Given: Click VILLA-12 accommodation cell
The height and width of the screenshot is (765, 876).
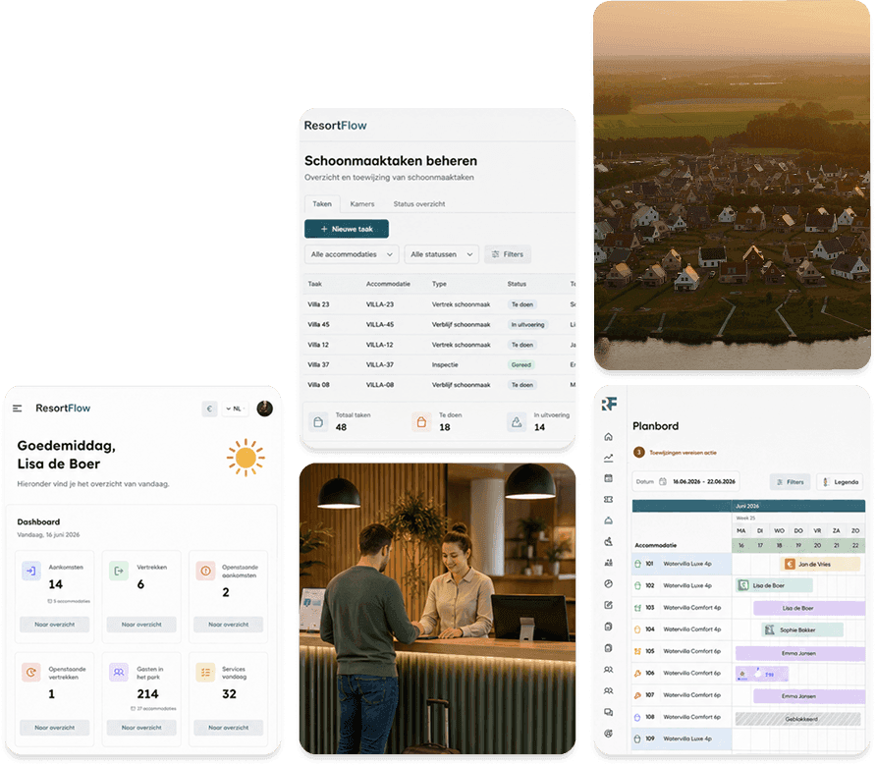Looking at the screenshot, I should 379,345.
